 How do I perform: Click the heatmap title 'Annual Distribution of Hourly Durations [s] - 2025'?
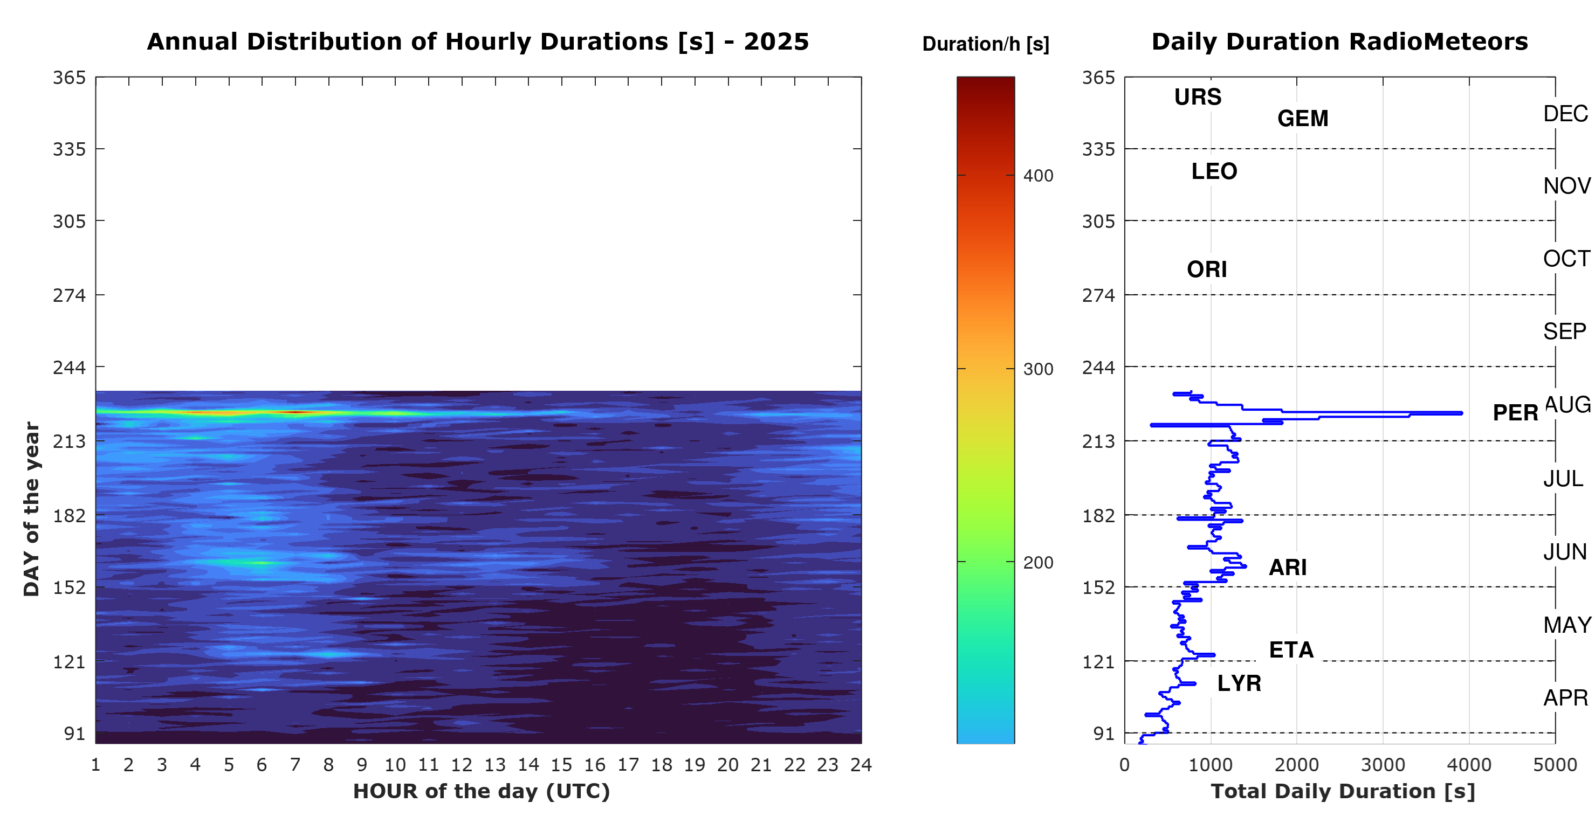[x=477, y=42]
